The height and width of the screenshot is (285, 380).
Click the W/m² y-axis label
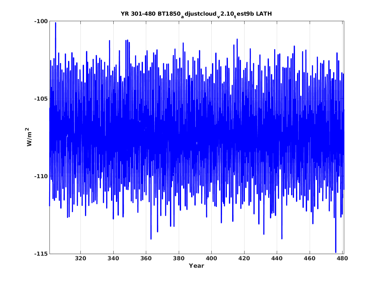29,137
